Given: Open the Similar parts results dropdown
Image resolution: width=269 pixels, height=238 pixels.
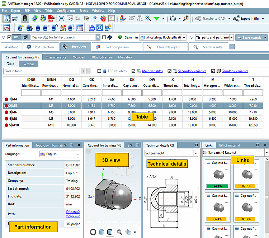Looking at the screenshot, I should tap(266, 153).
